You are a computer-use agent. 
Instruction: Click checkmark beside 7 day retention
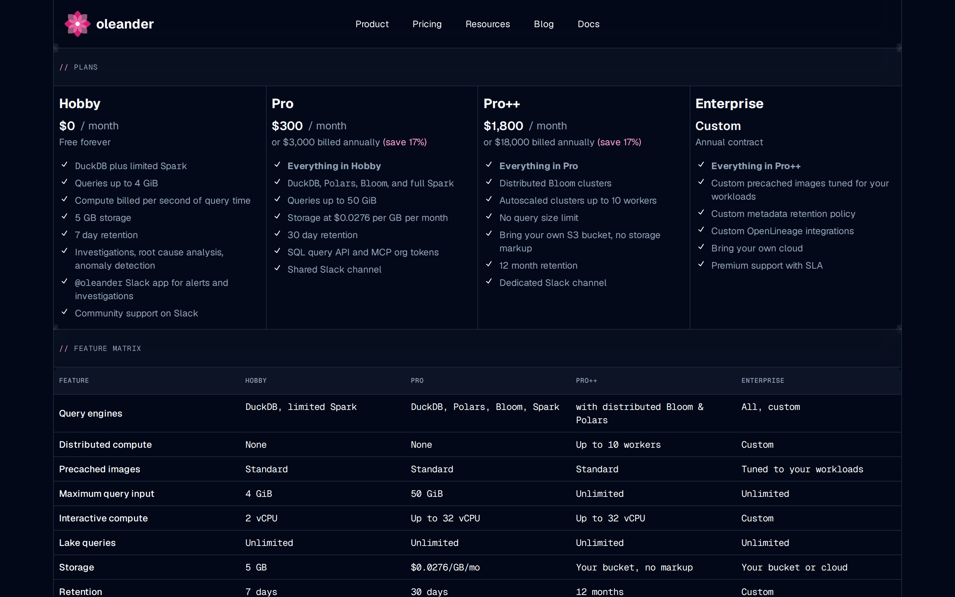click(65, 233)
